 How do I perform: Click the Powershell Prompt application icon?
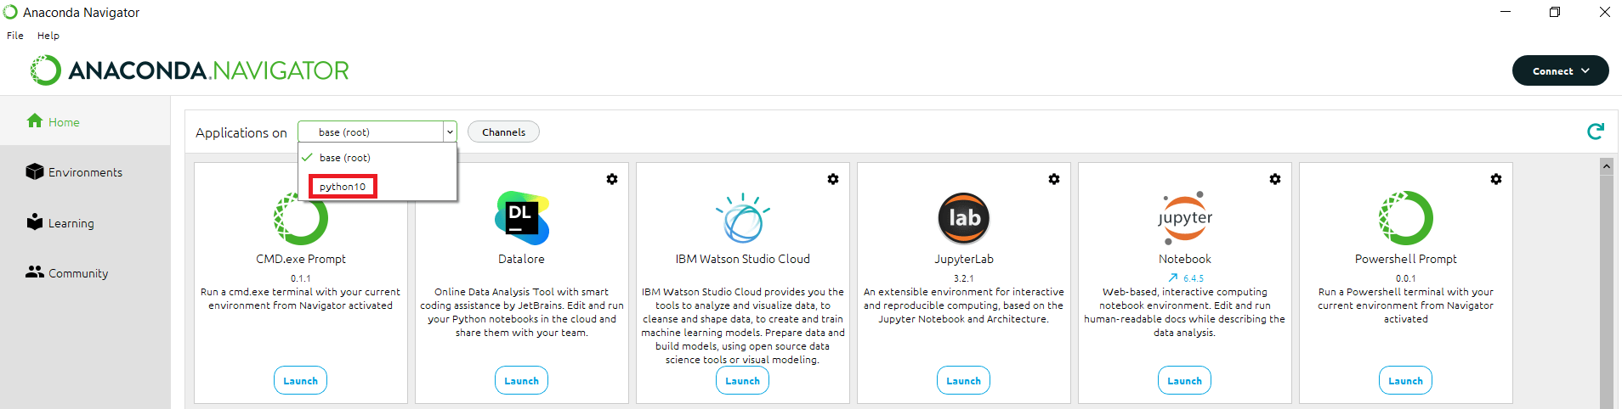(x=1405, y=218)
